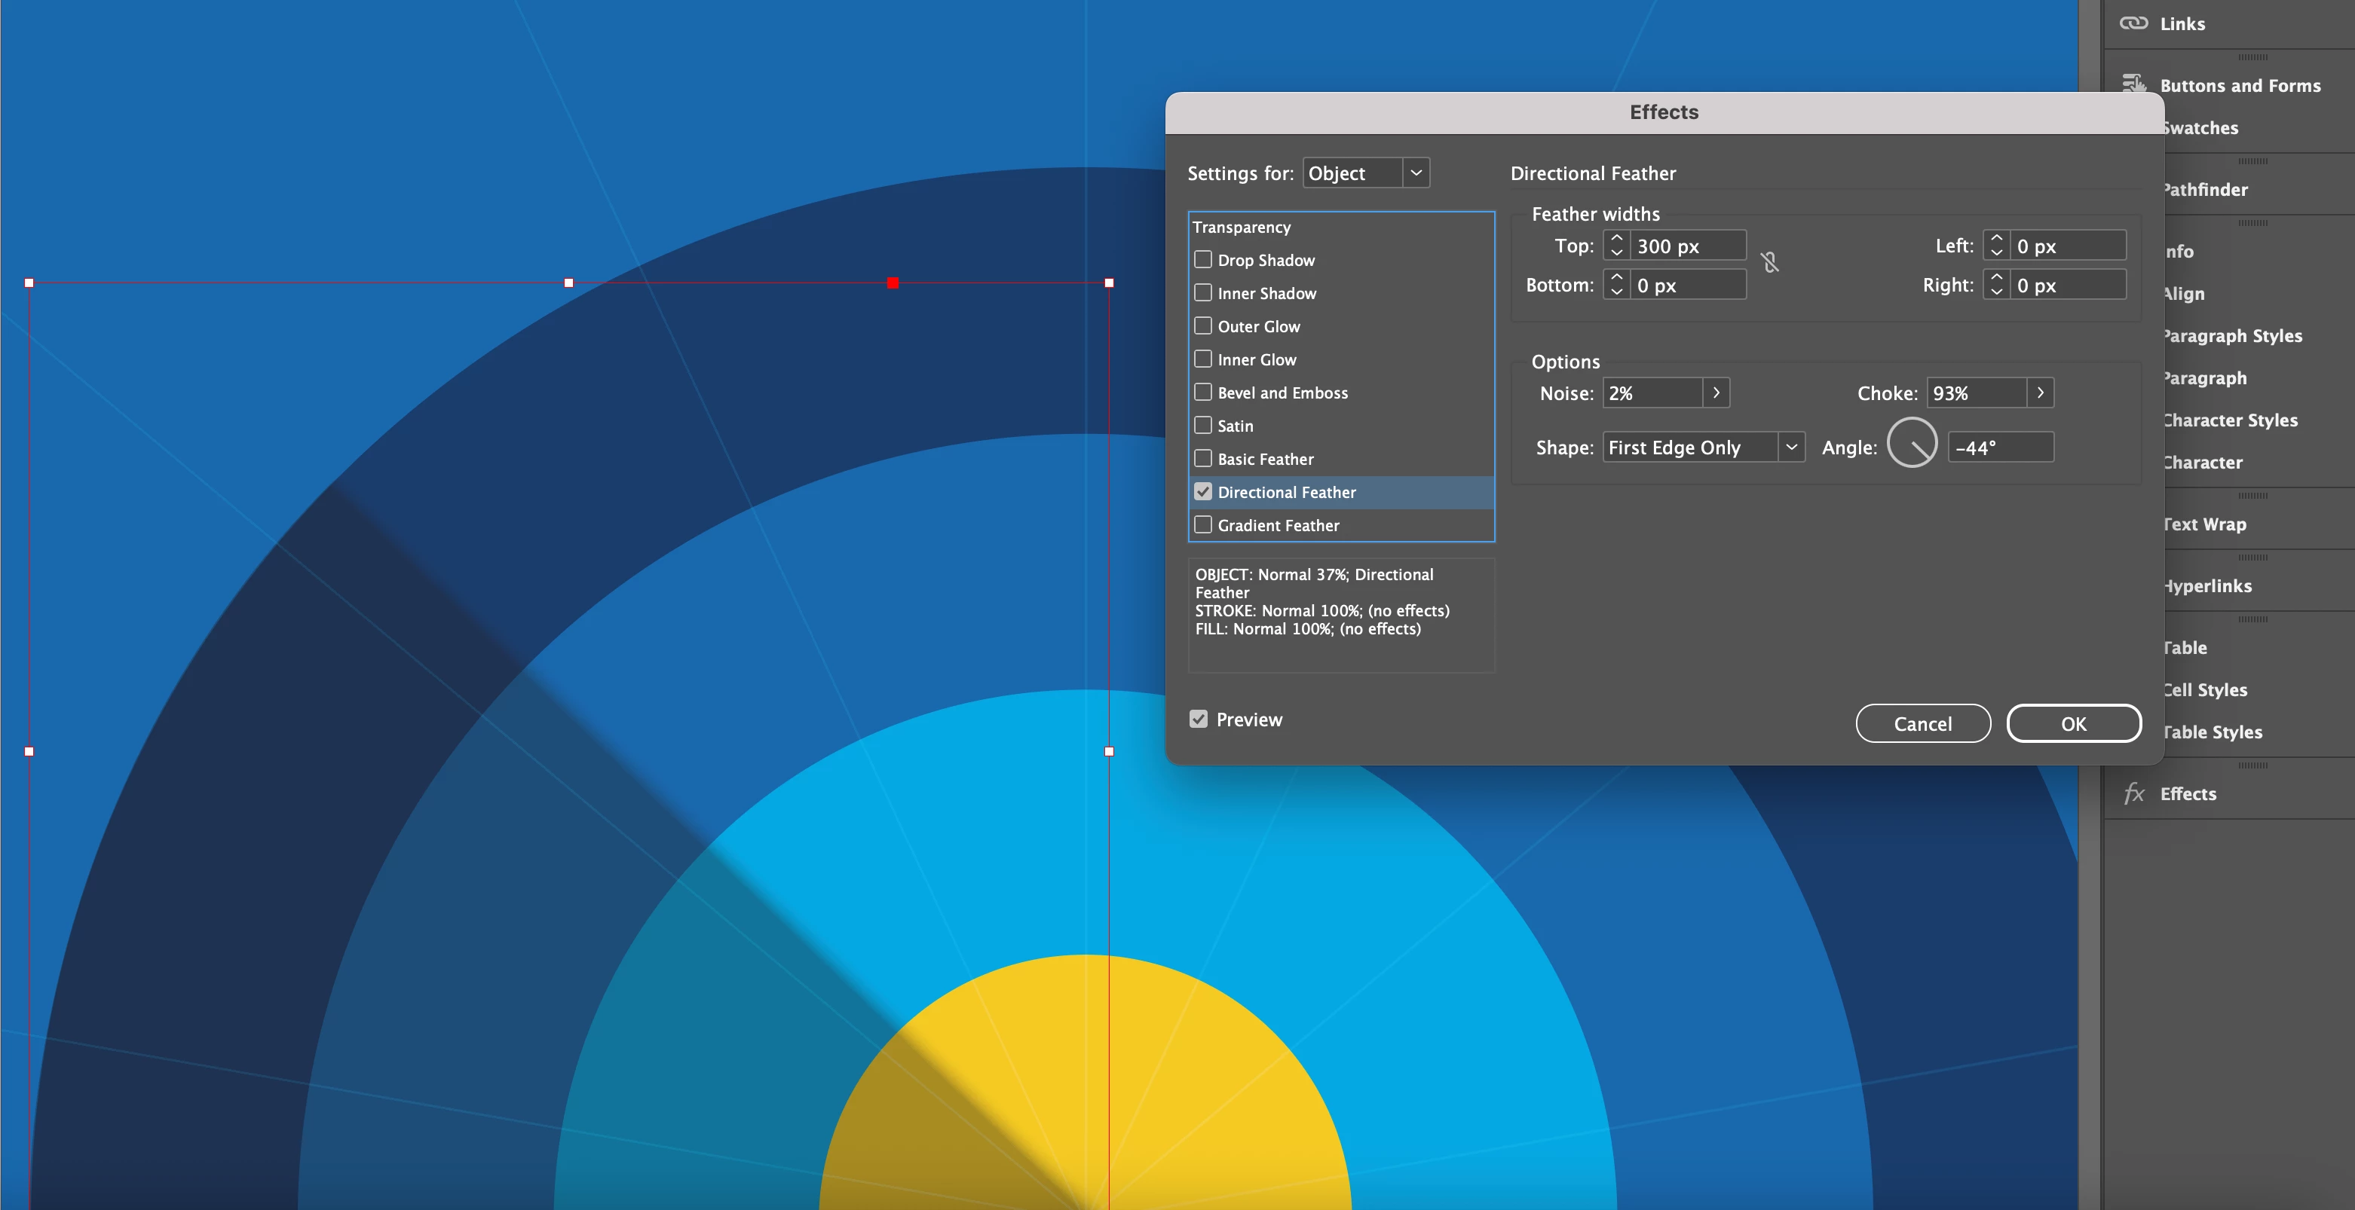Click the Right feather width field

click(2068, 284)
